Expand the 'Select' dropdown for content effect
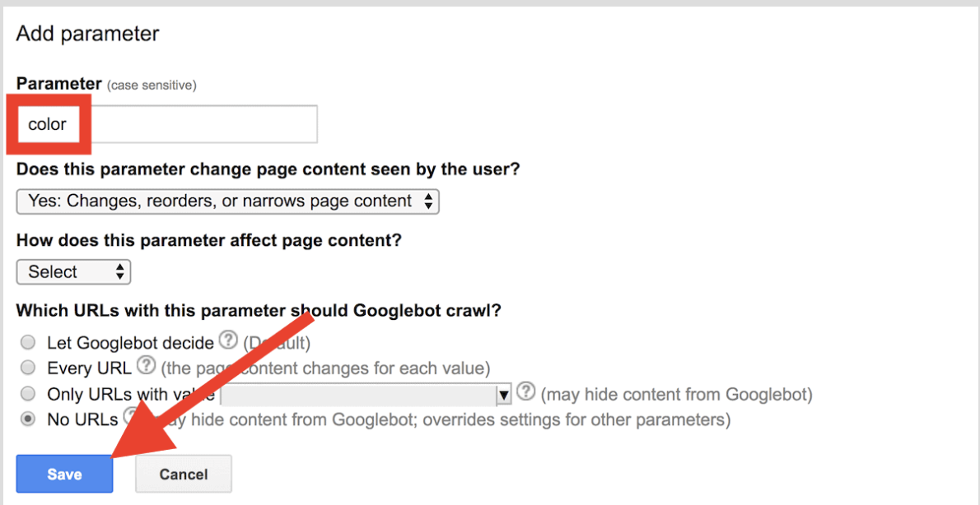 [x=74, y=272]
